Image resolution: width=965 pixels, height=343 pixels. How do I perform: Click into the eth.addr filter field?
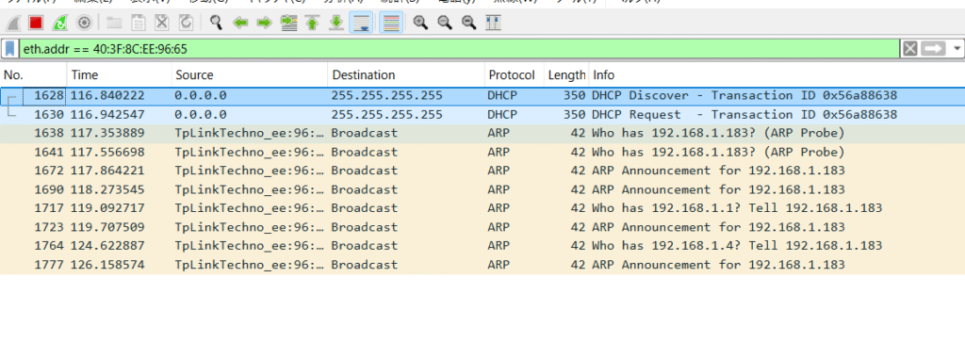click(x=459, y=49)
